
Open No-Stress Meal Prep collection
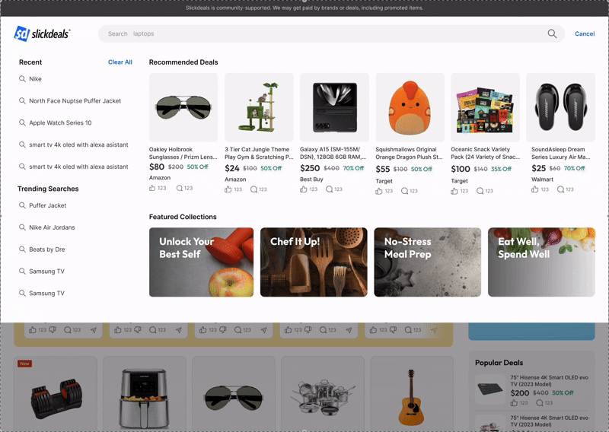[428, 262]
